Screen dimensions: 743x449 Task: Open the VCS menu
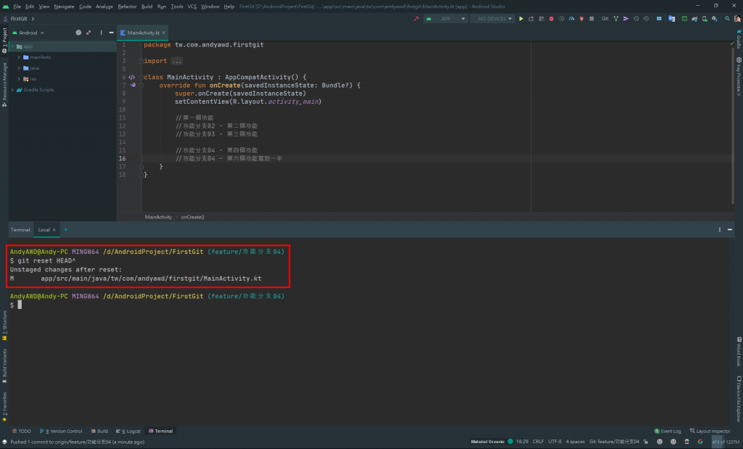[192, 6]
